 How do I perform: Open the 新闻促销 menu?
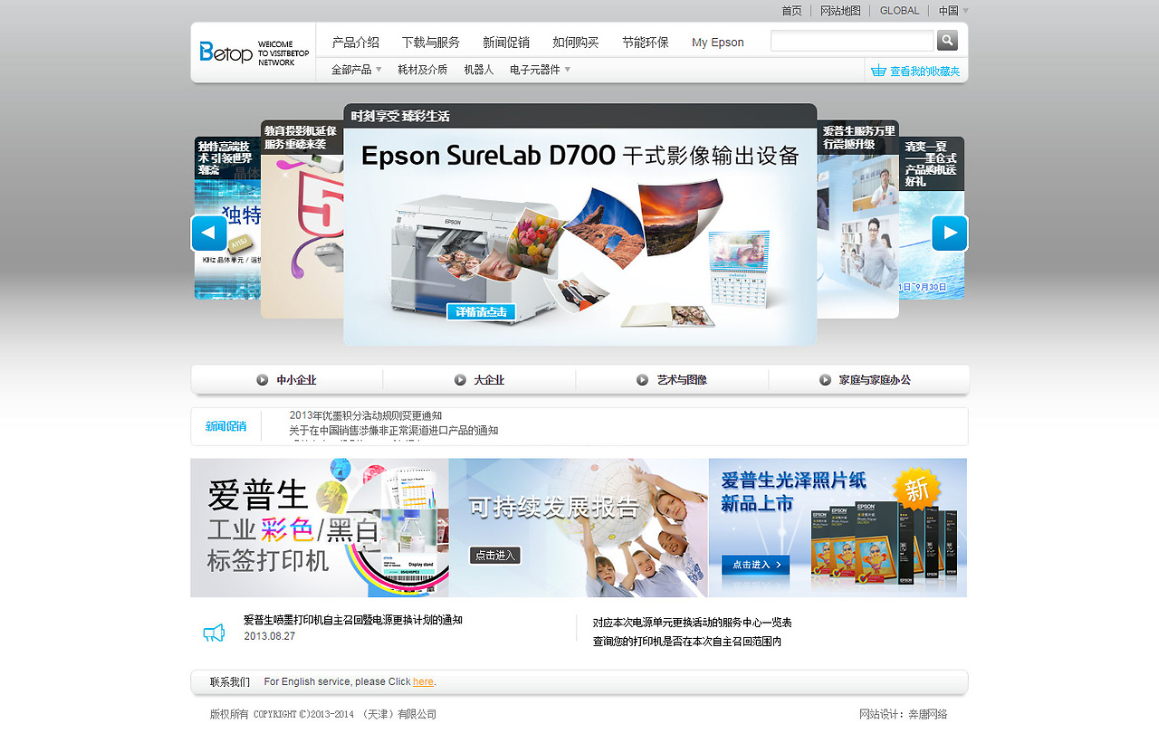(506, 43)
